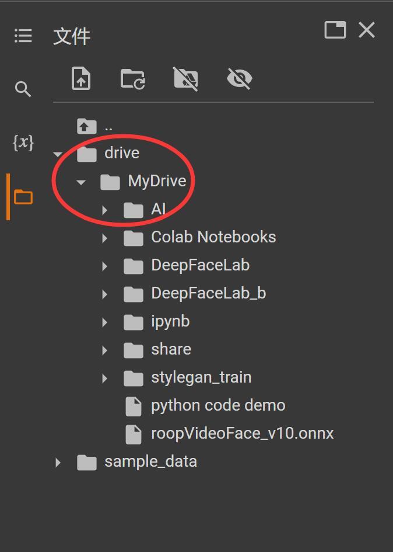The height and width of the screenshot is (552, 393).
Task: Unmount Google Drive icon
Action: point(185,79)
